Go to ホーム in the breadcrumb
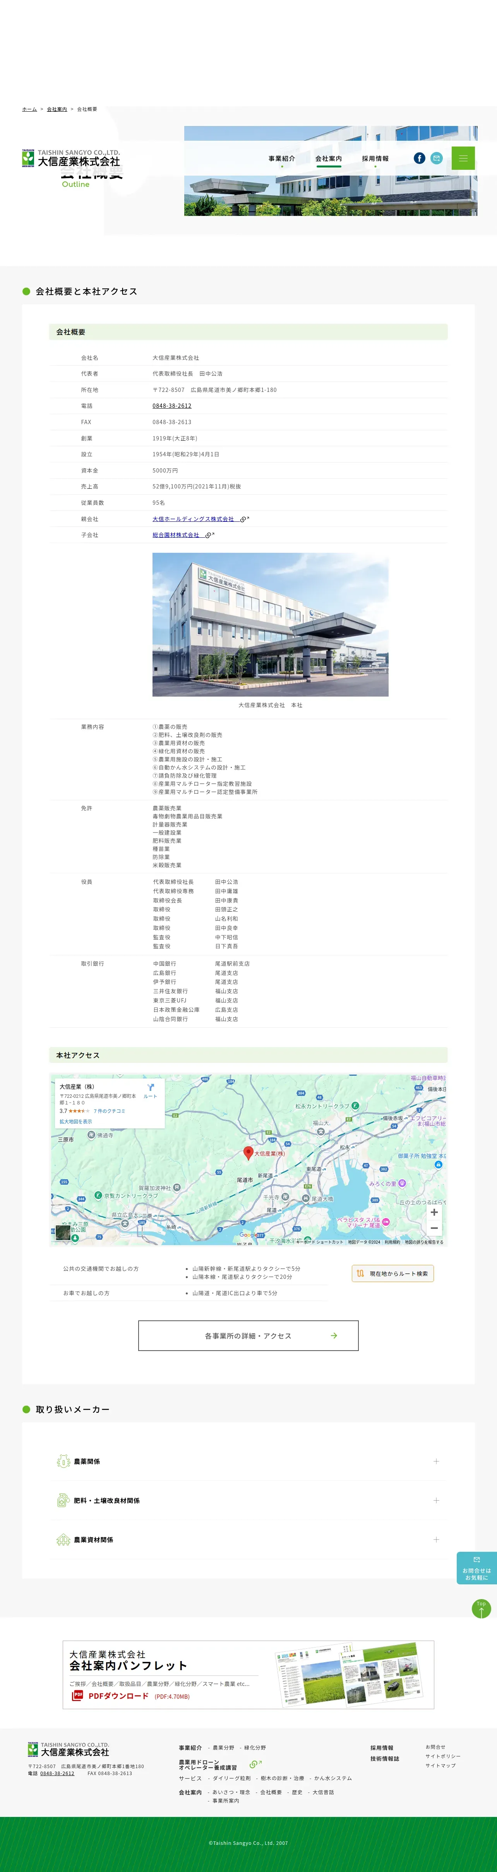The width and height of the screenshot is (497, 1872). point(29,109)
